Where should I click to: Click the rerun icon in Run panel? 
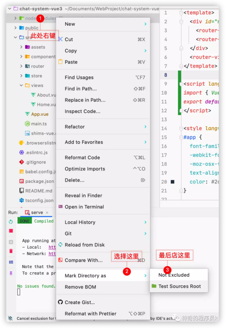[x=11, y=221]
